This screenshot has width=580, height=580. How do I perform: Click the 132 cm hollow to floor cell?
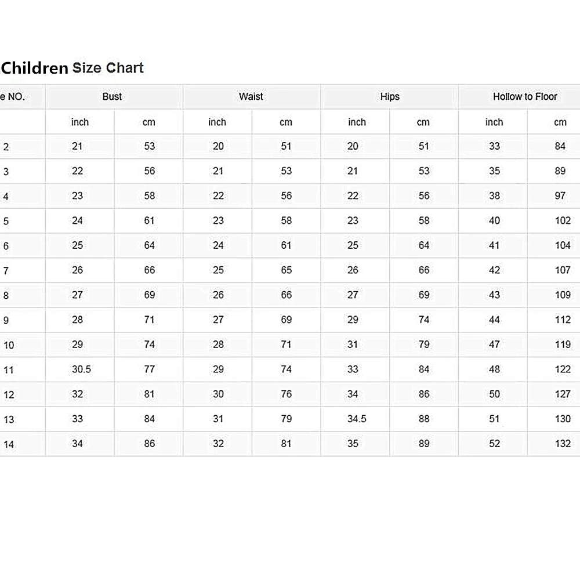pos(563,444)
